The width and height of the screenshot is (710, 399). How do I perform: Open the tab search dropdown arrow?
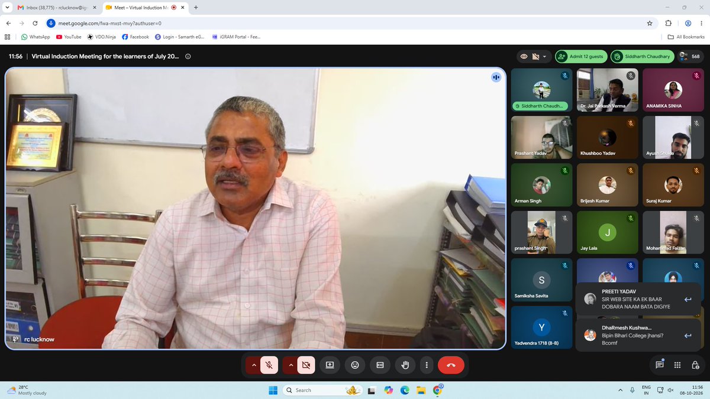(6, 8)
